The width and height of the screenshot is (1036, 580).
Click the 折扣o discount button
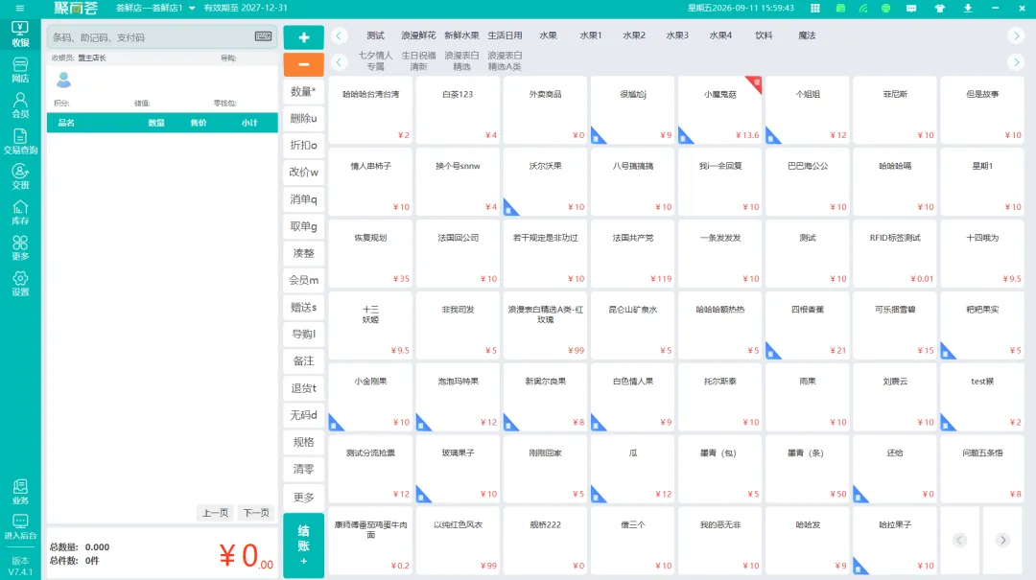point(303,146)
